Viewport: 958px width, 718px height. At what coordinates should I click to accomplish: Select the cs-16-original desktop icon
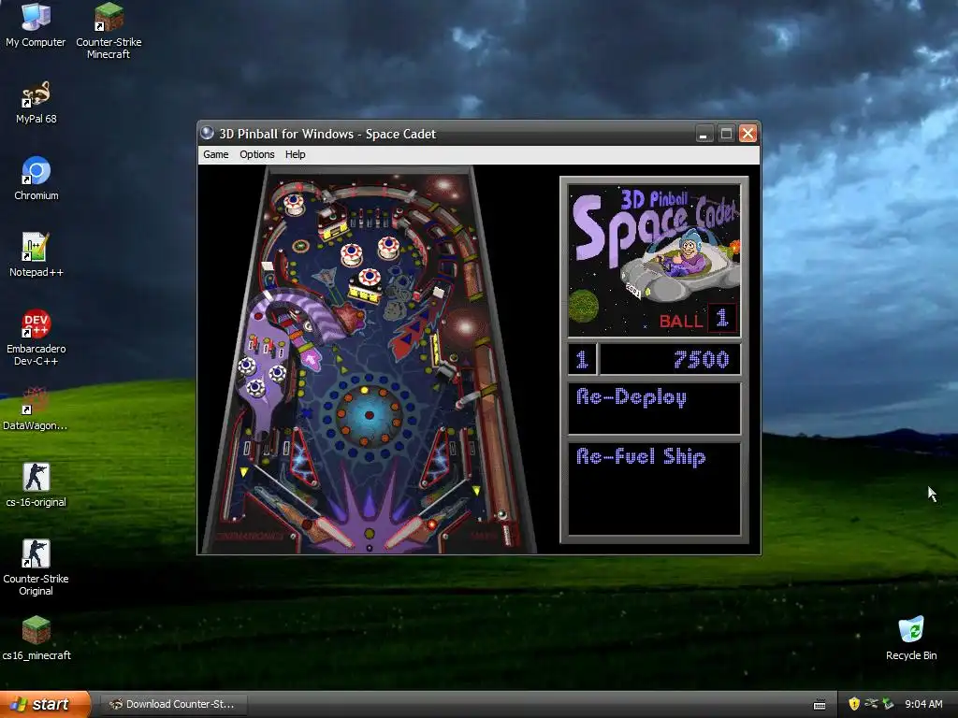click(36, 485)
